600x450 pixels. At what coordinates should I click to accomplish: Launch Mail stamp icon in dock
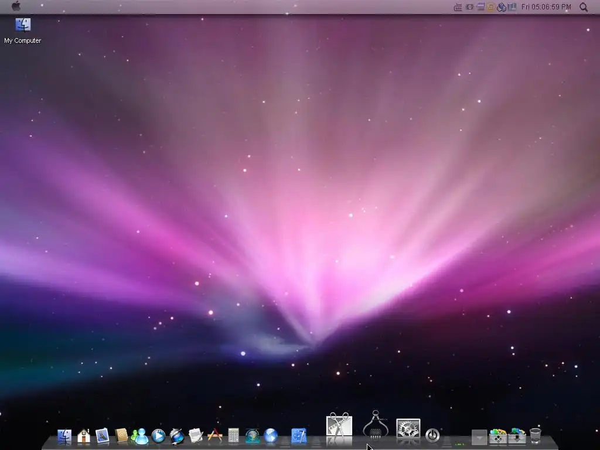coord(102,436)
